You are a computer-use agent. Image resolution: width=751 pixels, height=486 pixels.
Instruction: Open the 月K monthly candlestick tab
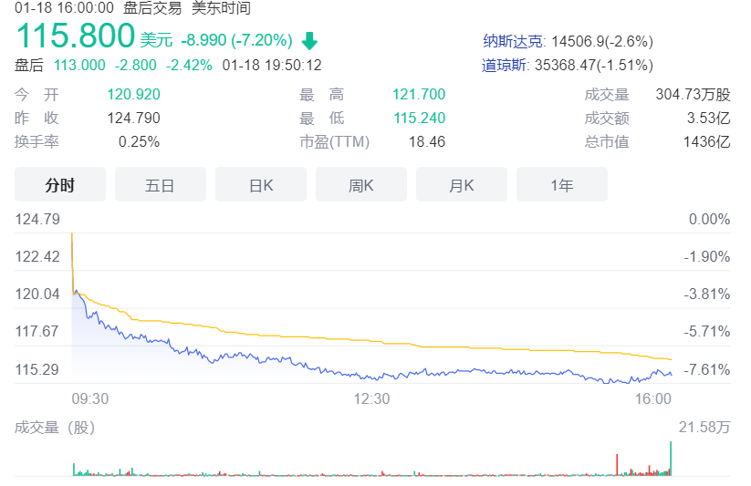pyautogui.click(x=462, y=185)
